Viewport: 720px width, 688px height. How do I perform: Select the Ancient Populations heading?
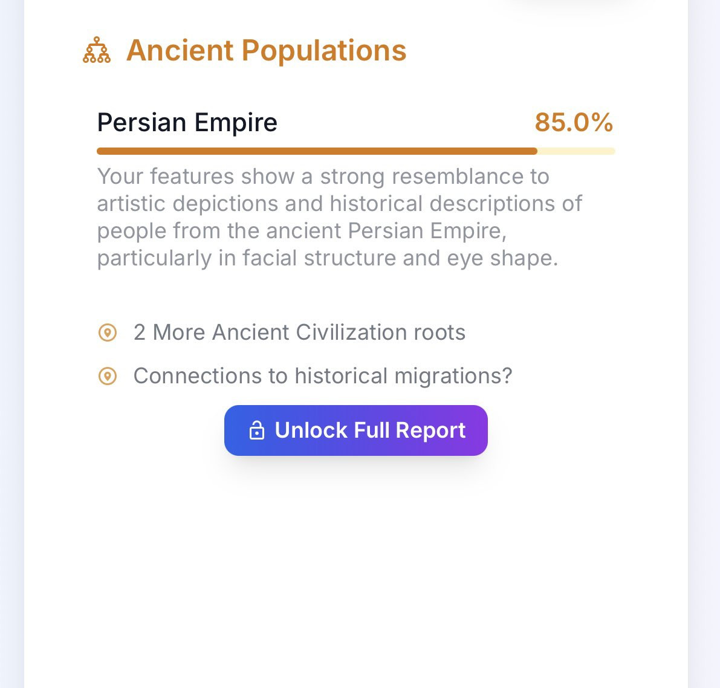coord(267,50)
